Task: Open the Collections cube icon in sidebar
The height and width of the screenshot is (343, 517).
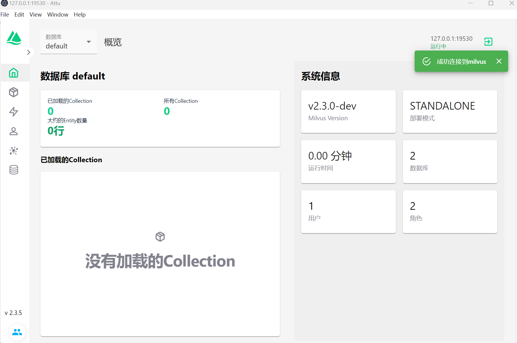Action: click(14, 92)
